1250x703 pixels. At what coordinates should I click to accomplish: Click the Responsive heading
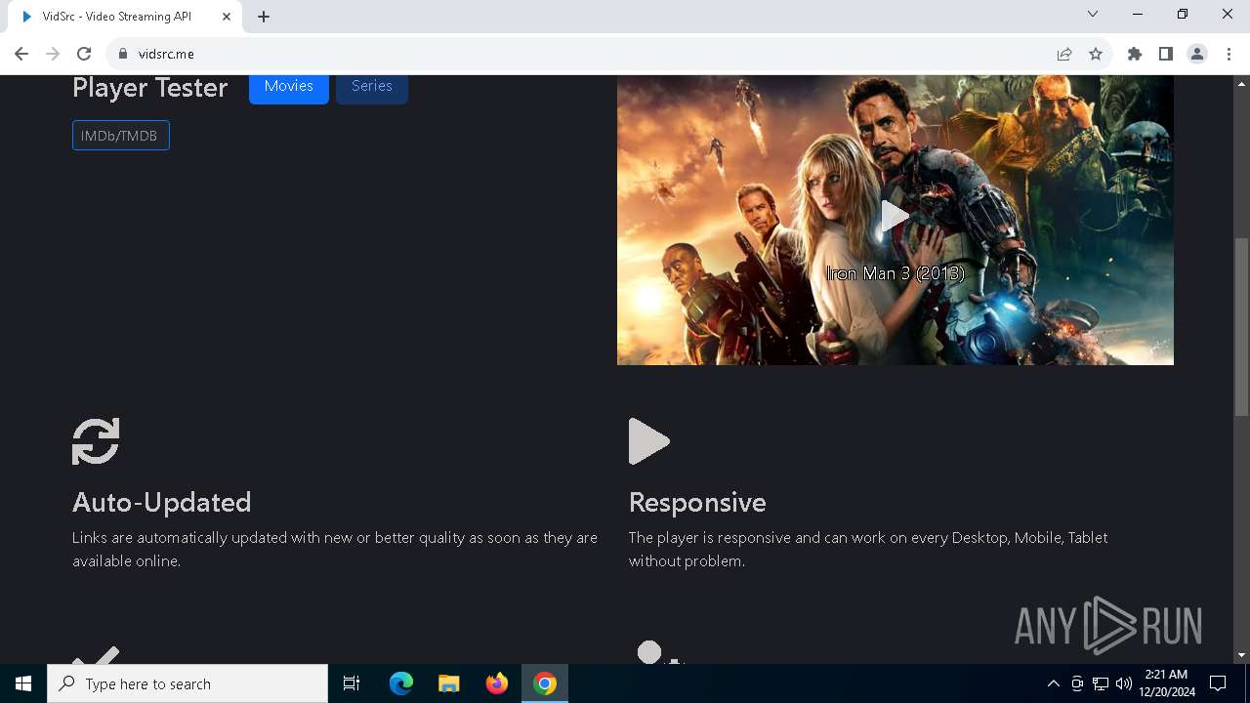(x=697, y=502)
